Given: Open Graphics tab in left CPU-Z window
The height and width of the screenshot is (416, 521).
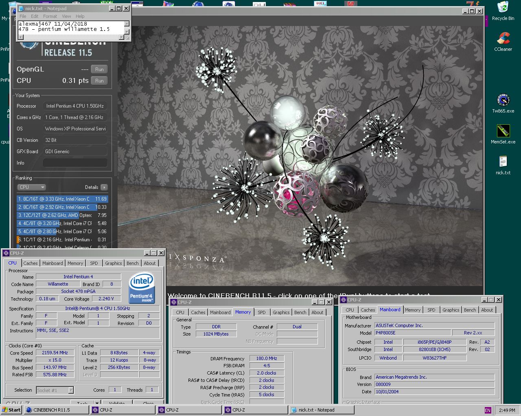Looking at the screenshot, I should pos(113,263).
